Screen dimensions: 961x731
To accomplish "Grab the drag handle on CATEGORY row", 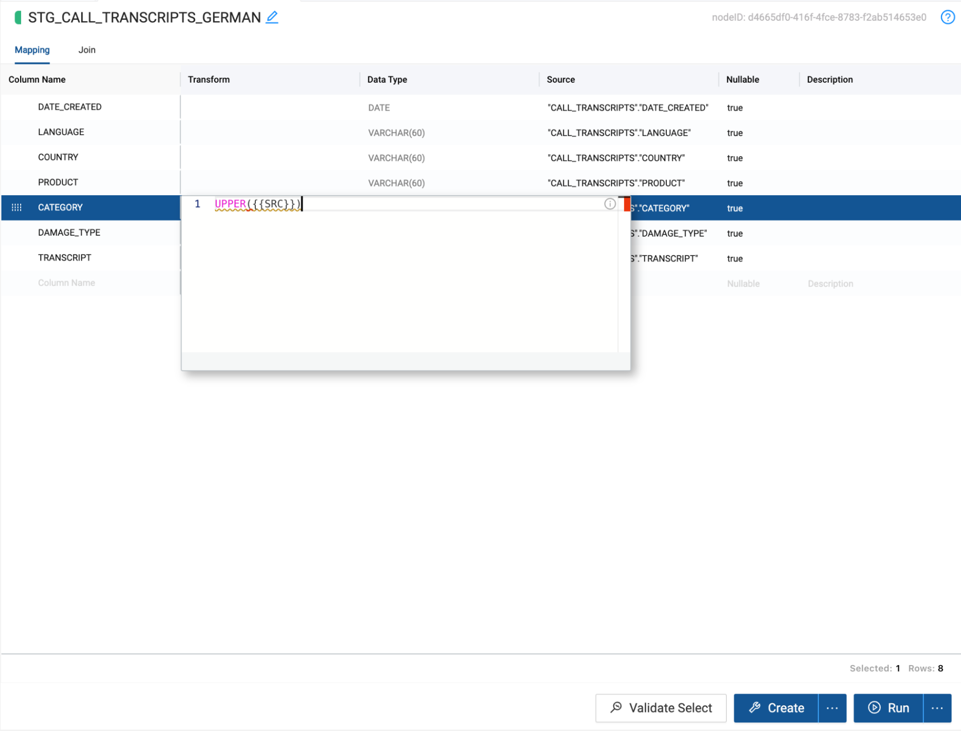I will [17, 207].
